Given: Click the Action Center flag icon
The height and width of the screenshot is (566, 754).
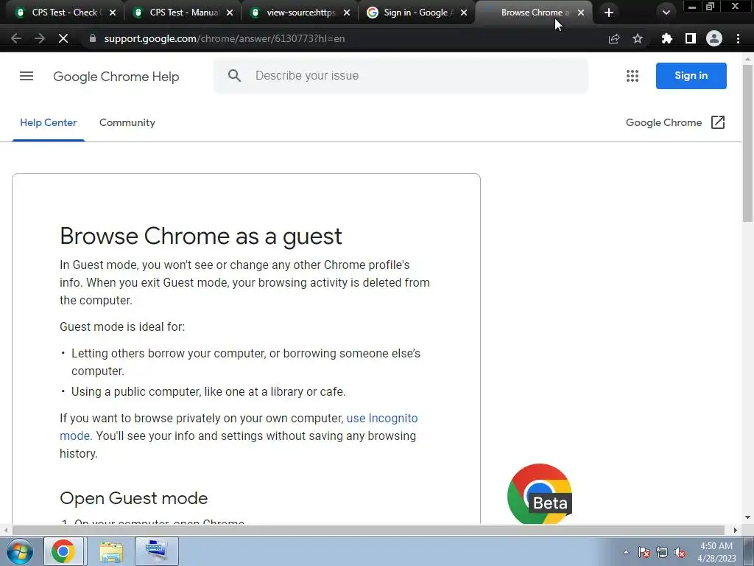Looking at the screenshot, I should pyautogui.click(x=644, y=553).
